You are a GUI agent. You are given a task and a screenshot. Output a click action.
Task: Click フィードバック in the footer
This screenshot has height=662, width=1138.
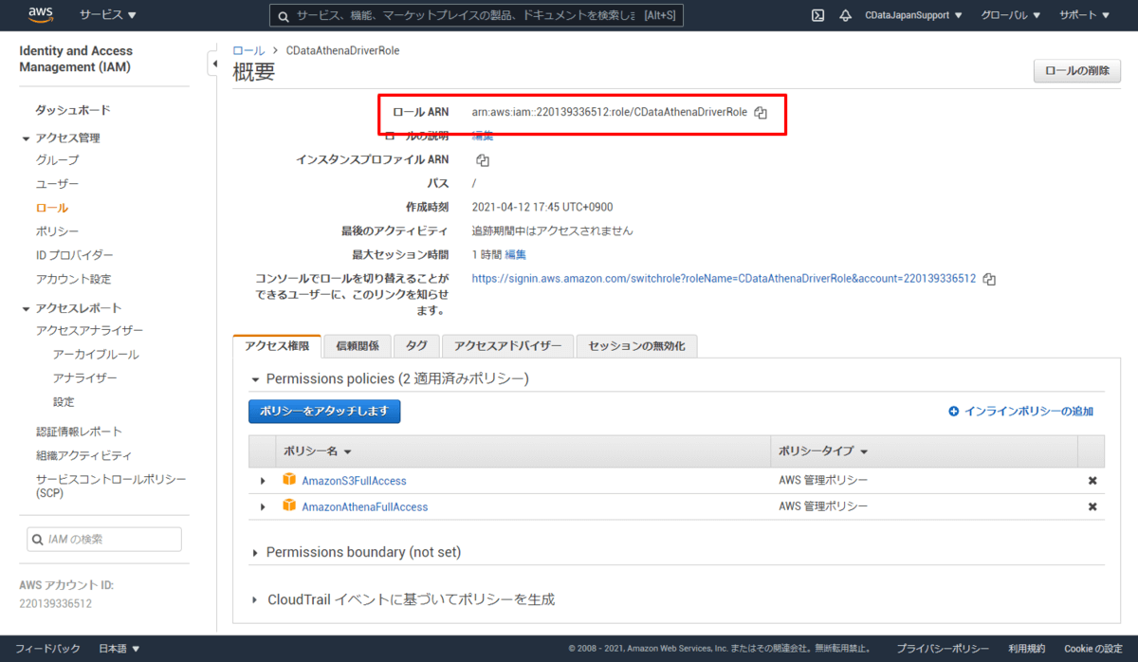pyautogui.click(x=47, y=649)
